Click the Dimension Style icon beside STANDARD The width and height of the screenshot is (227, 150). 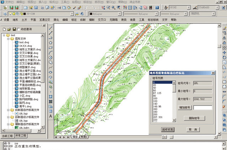195,7
